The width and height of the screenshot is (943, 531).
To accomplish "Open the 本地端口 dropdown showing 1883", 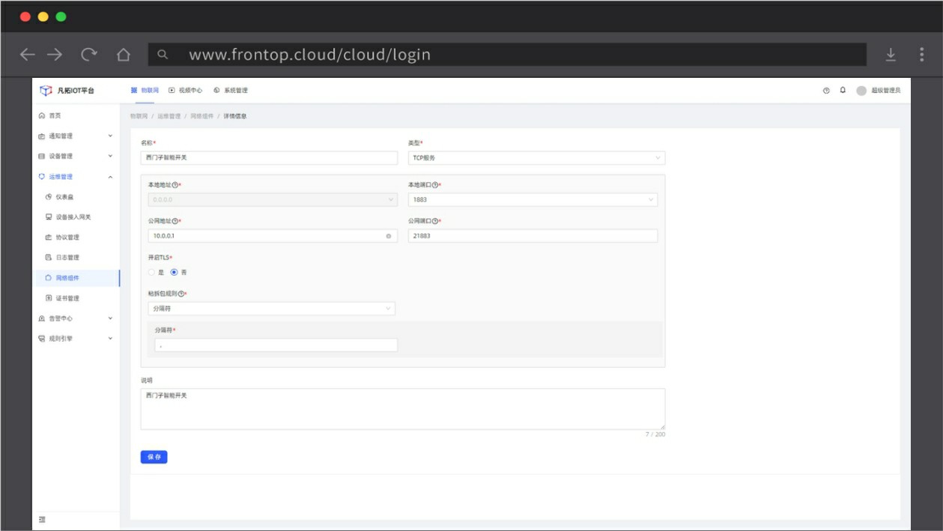I will pos(533,200).
